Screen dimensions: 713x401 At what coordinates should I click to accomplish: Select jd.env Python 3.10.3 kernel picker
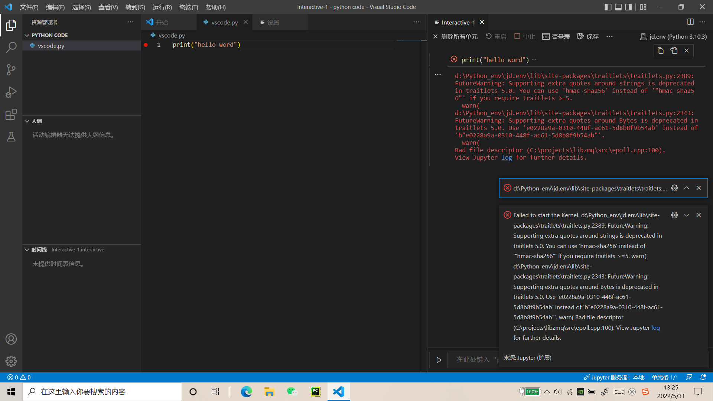673,36
